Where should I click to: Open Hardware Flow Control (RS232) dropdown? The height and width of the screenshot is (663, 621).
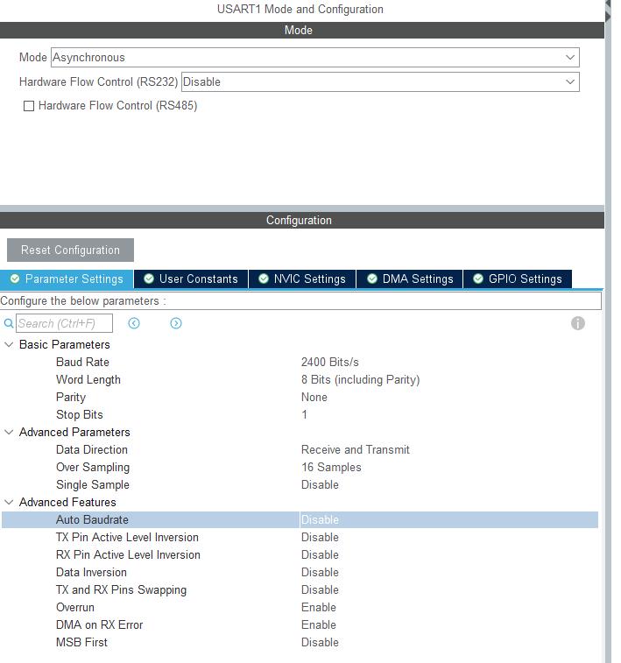click(x=380, y=81)
